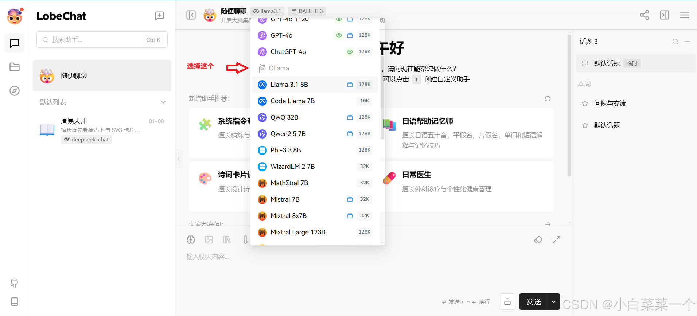Image resolution: width=697 pixels, height=316 pixels.
Task: Star the second 默认话题 topic
Action: click(x=585, y=125)
